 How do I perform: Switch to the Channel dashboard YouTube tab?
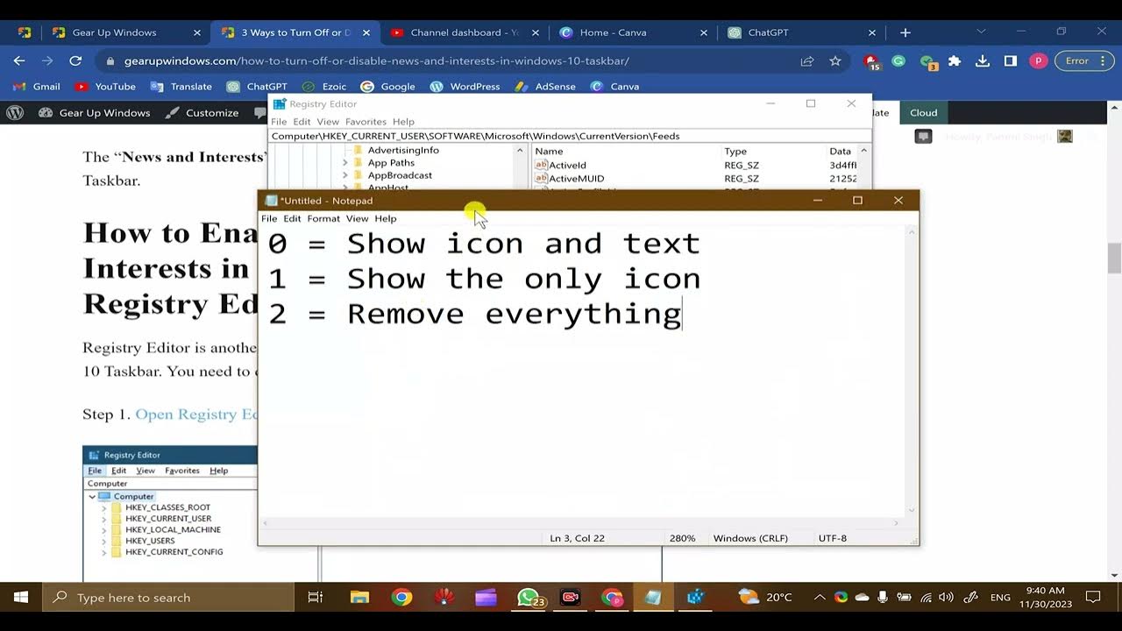465,32
